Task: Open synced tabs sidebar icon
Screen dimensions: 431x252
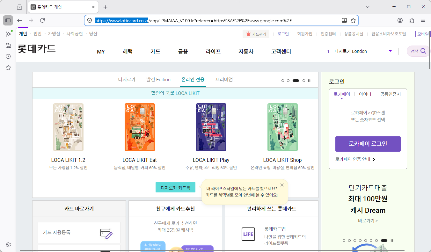Action: (x=8, y=45)
